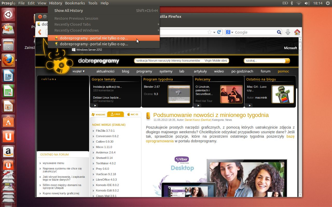Click the iMac G4 blog thumbnail

283,94
